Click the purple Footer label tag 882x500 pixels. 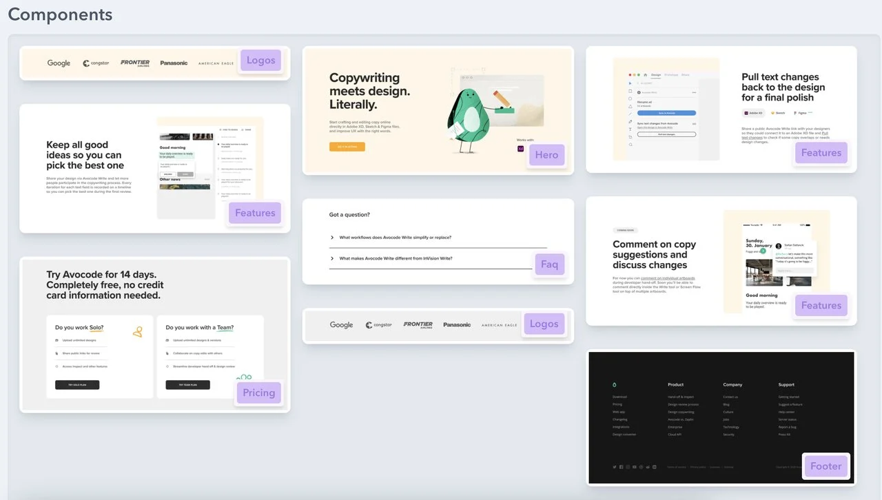(x=826, y=466)
